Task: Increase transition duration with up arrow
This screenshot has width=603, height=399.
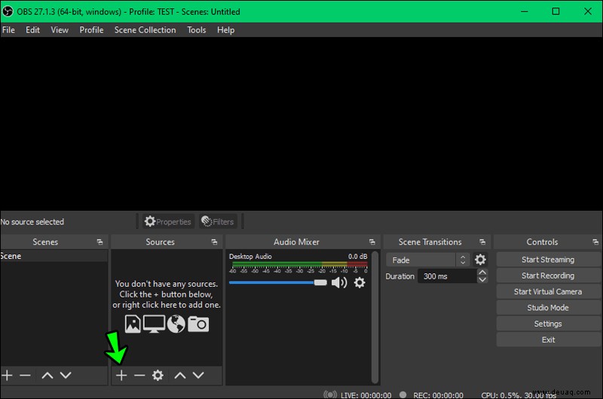Action: pos(482,273)
